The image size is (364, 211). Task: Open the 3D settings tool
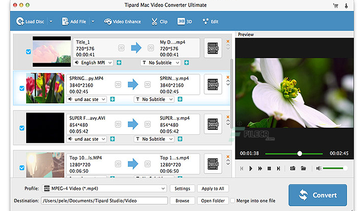point(185,22)
